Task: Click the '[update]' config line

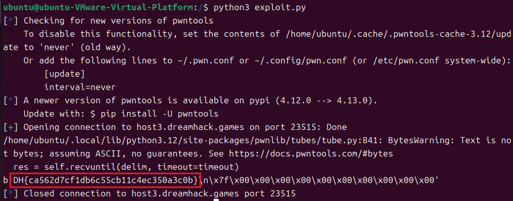Action: [65, 74]
